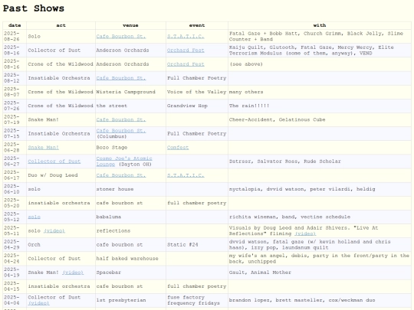Image resolution: width=414 pixels, height=310 pixels.
Task: Open S.T.A.T.I.C. event link for 2025-06-17
Action: 186,175
